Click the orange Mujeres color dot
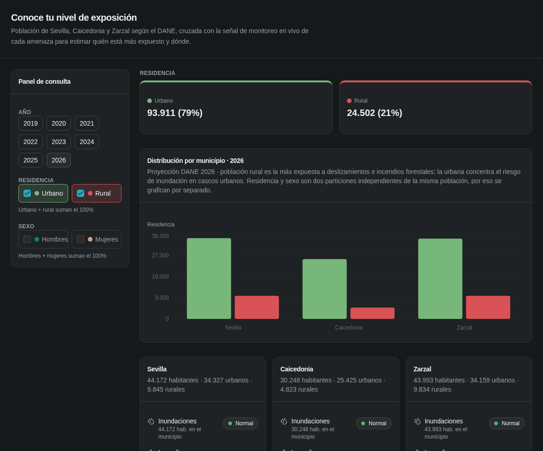This screenshot has height=451, width=543. point(90,239)
